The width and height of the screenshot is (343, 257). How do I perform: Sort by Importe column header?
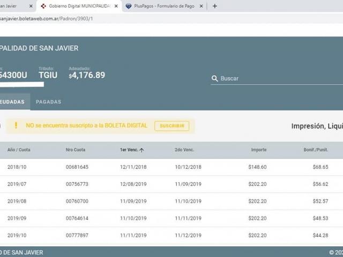[259, 150]
